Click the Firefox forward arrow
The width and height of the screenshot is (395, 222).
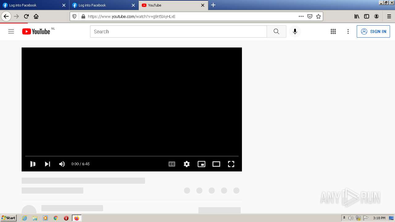click(17, 16)
